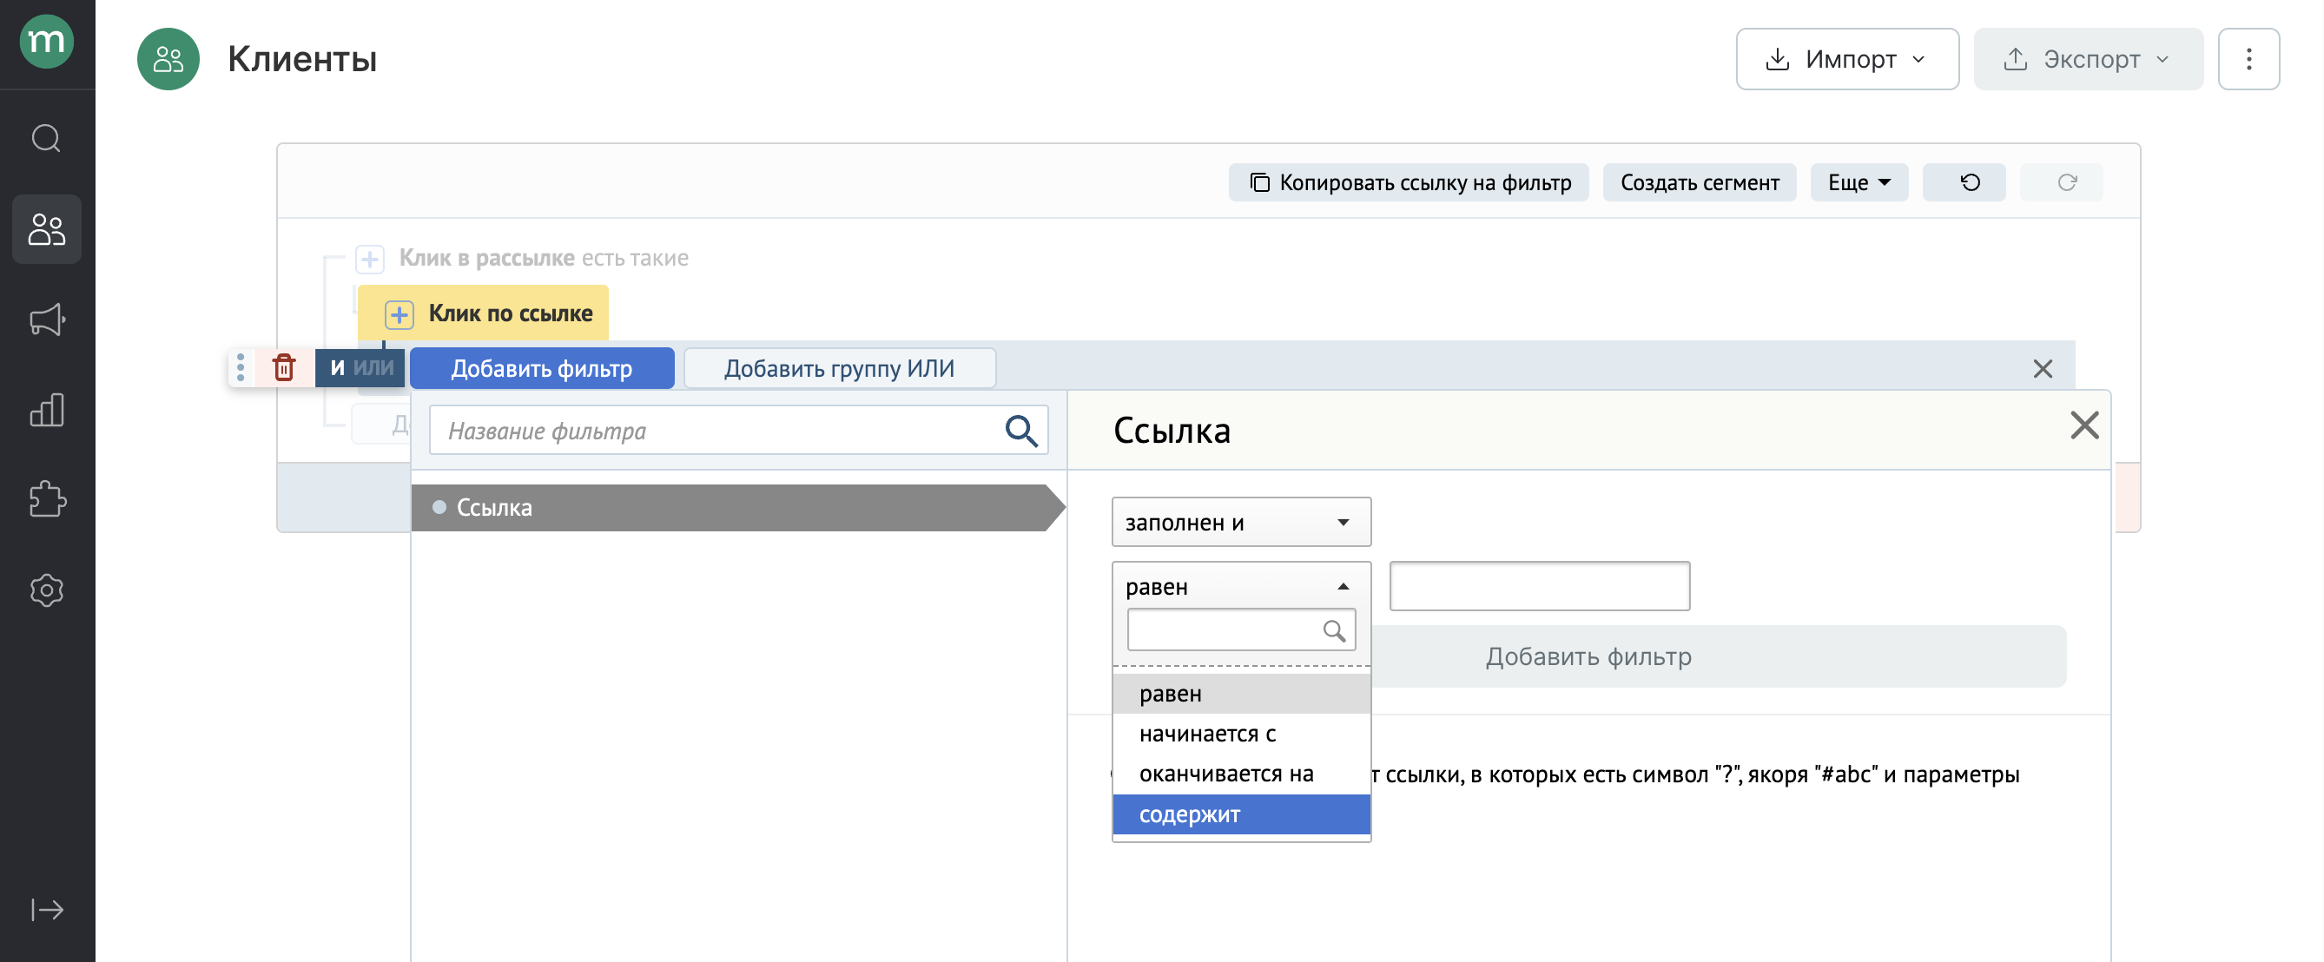Click Клик в рассылке есть такие node

(x=543, y=259)
